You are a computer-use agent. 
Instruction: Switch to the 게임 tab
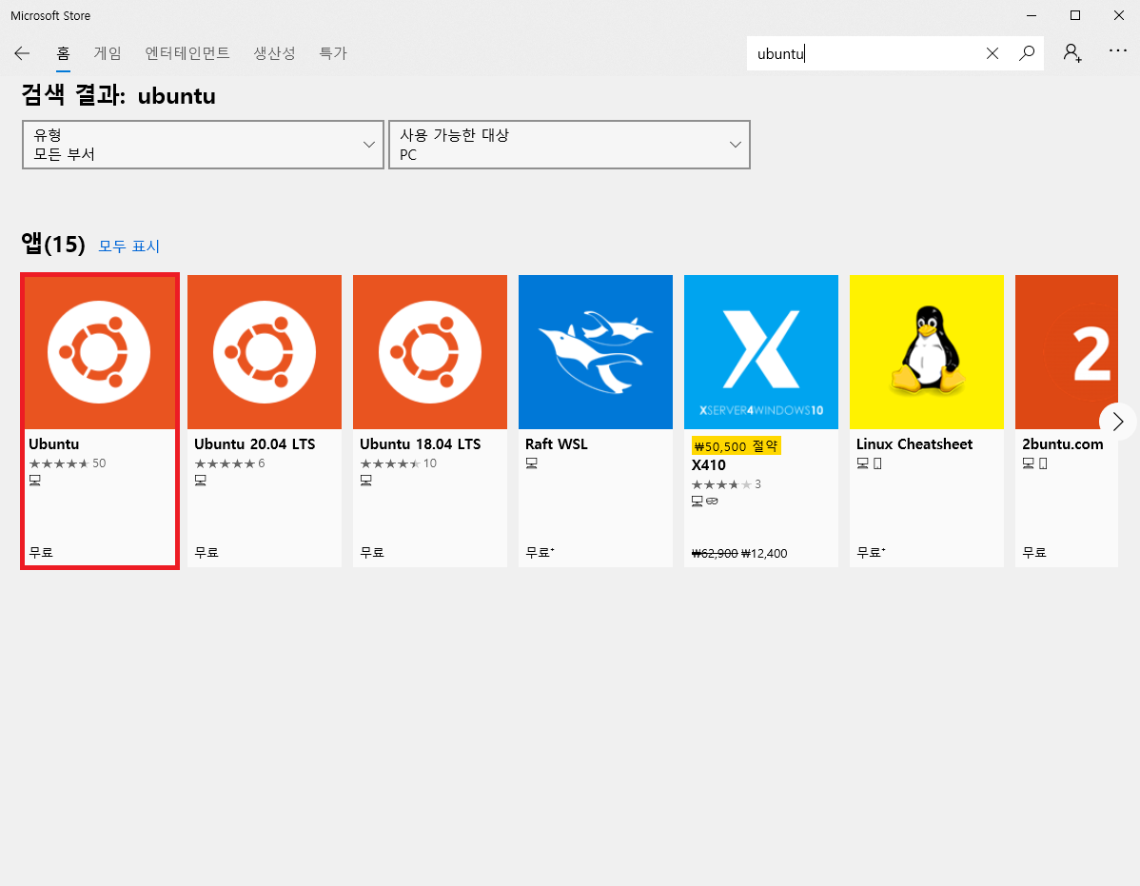pyautogui.click(x=108, y=53)
